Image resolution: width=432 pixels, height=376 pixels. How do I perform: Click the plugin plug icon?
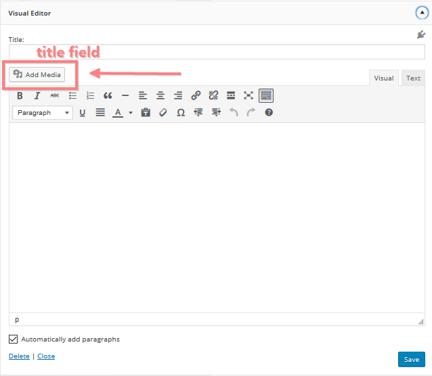pyautogui.click(x=421, y=34)
